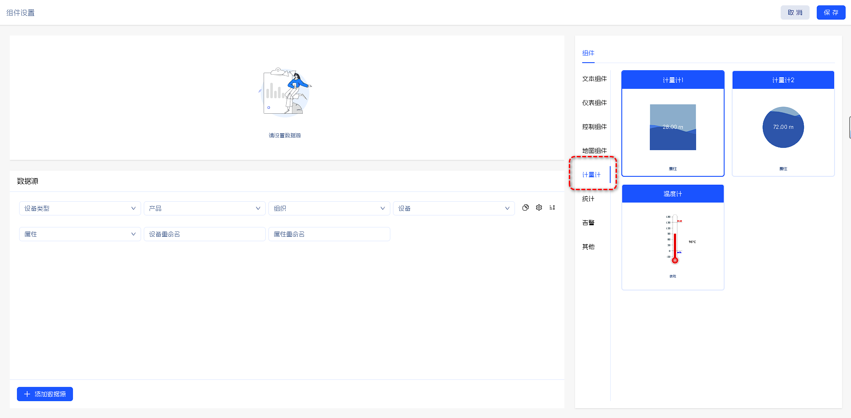Open the 控制组件 category
Screen dimensions: 851x418
click(594, 127)
